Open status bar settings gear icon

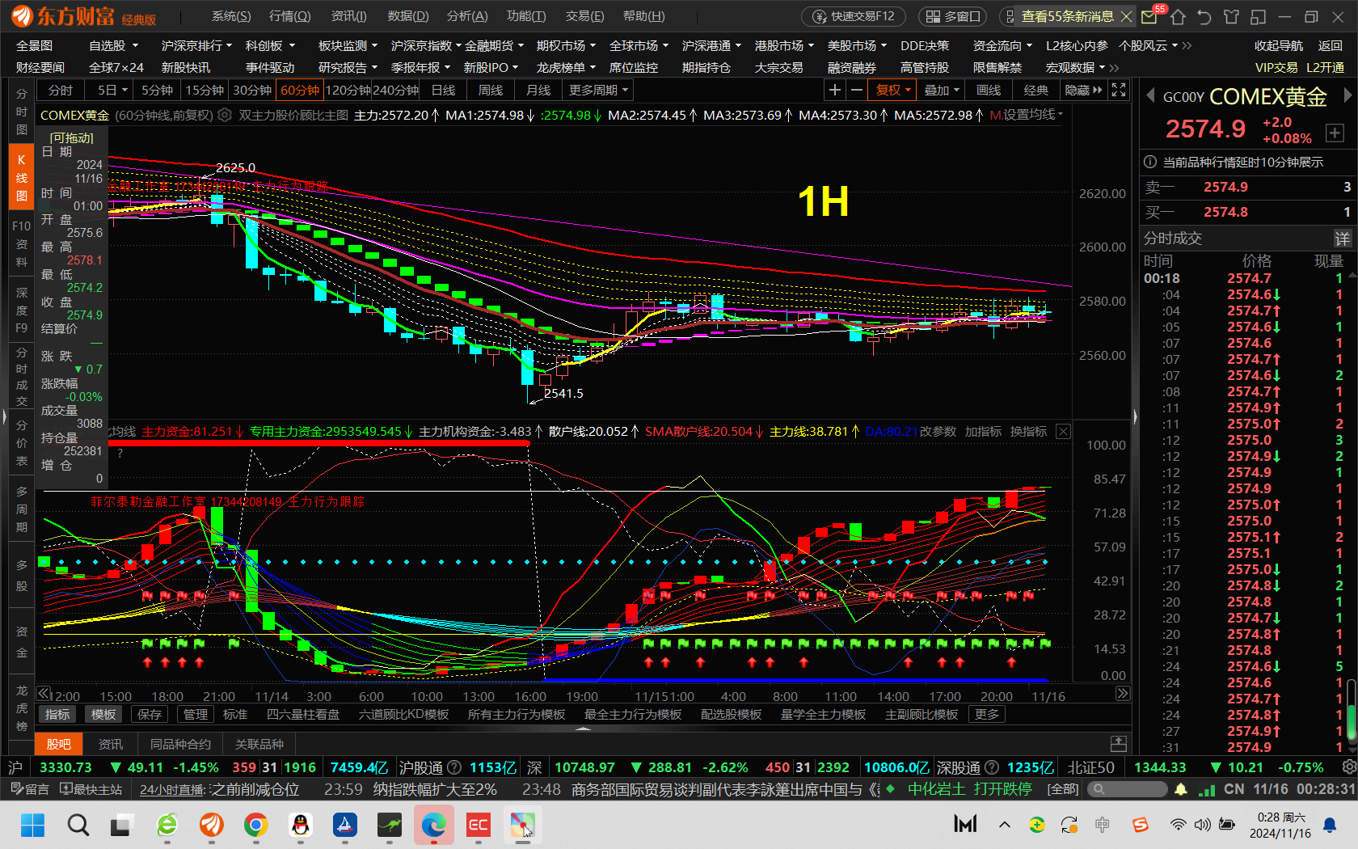coord(1348,767)
